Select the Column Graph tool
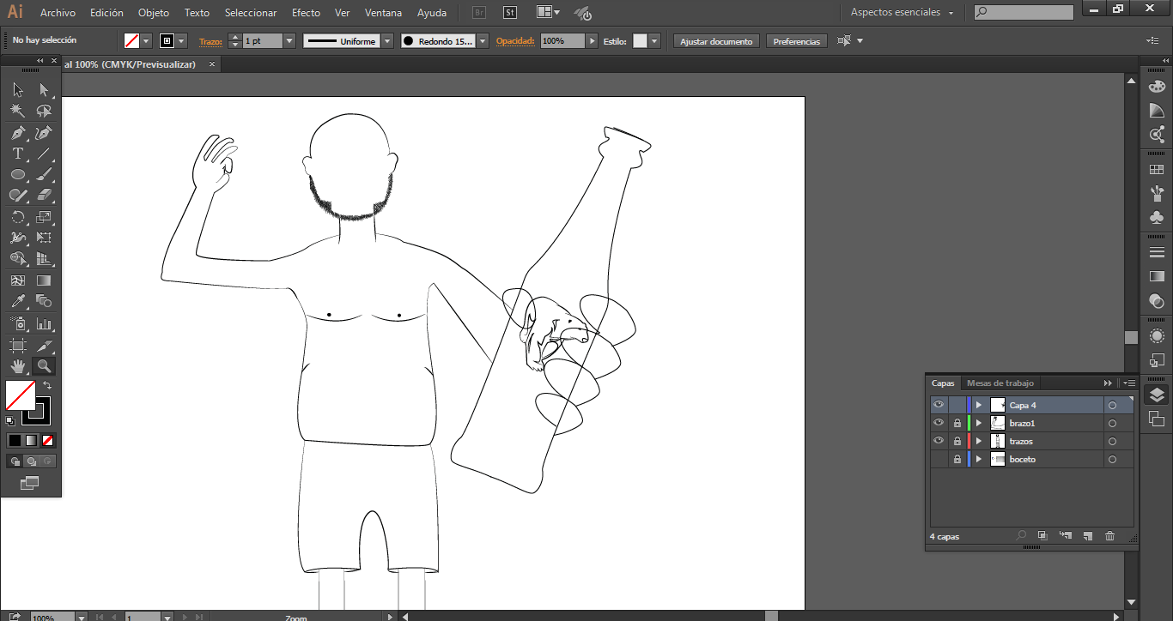This screenshot has height=621, width=1173. click(x=44, y=323)
